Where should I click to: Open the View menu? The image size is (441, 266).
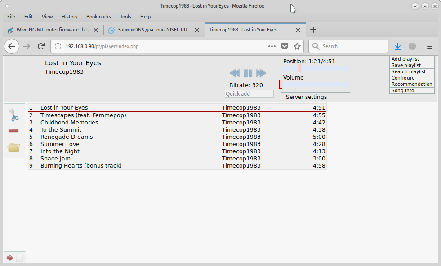pyautogui.click(x=47, y=17)
